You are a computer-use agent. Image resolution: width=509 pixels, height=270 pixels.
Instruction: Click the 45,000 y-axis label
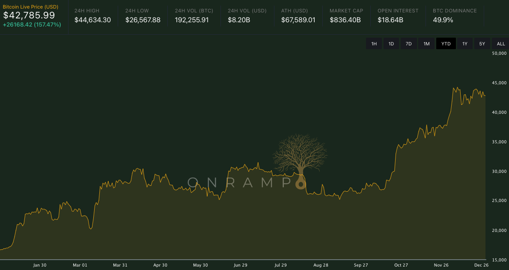[x=499, y=83]
